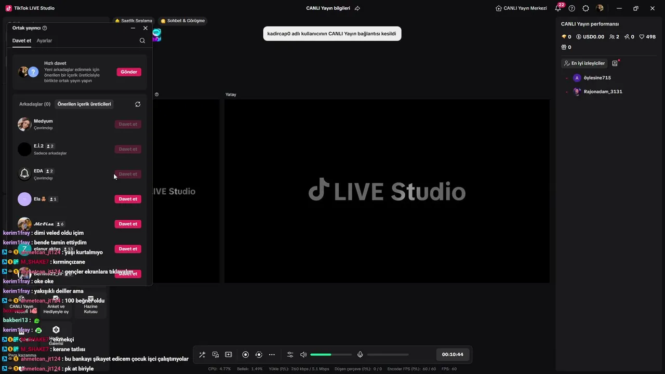
Task: Click the EDA bell avatar
Action: pos(24,174)
